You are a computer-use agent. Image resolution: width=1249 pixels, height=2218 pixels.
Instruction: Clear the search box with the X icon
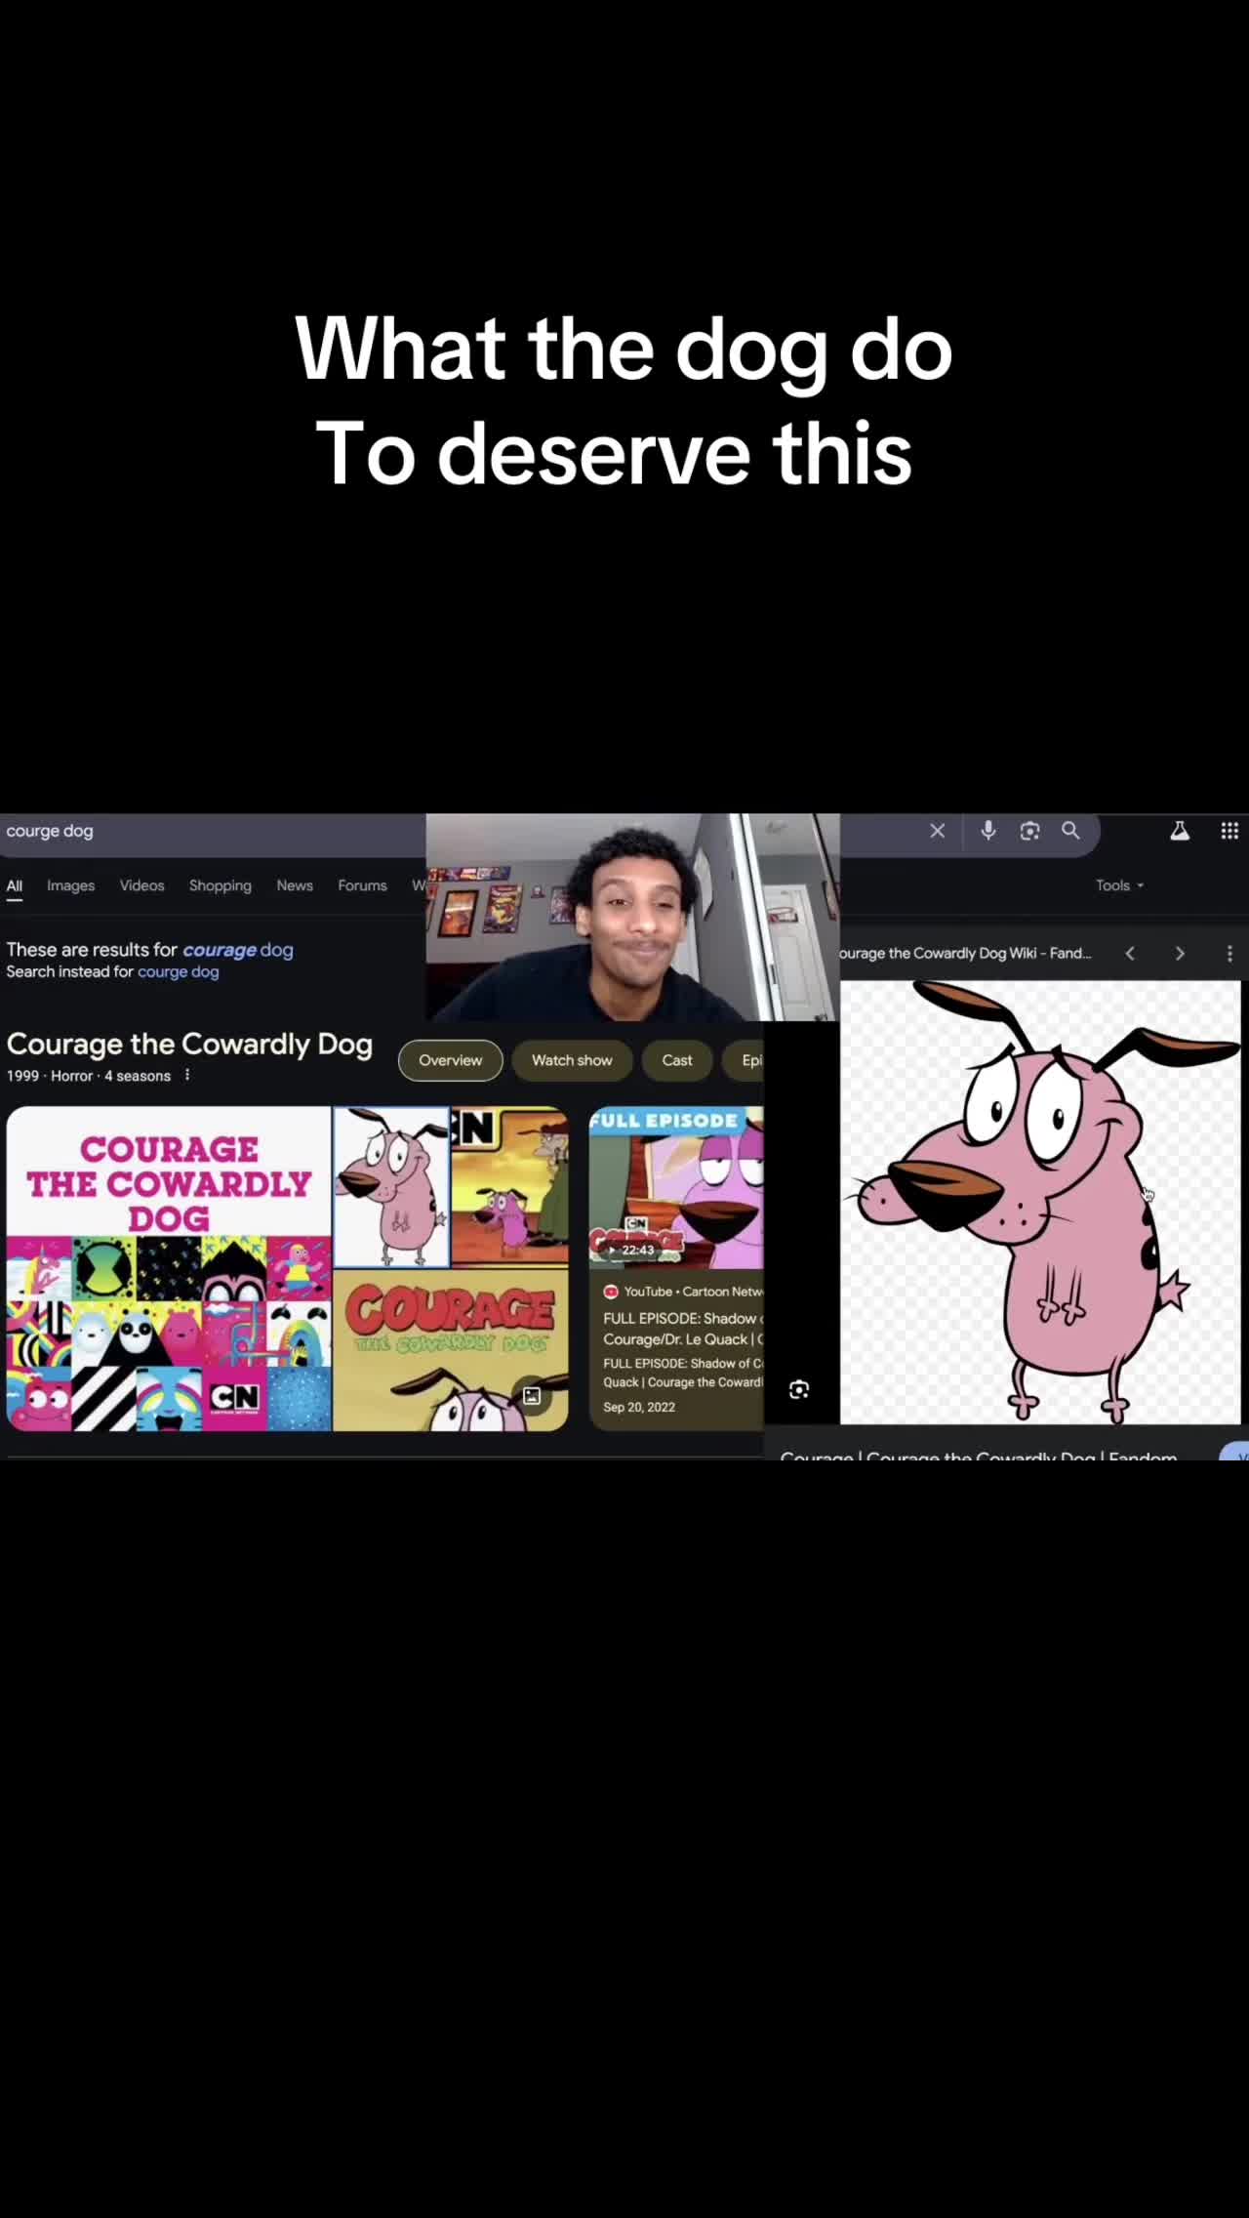tap(937, 831)
